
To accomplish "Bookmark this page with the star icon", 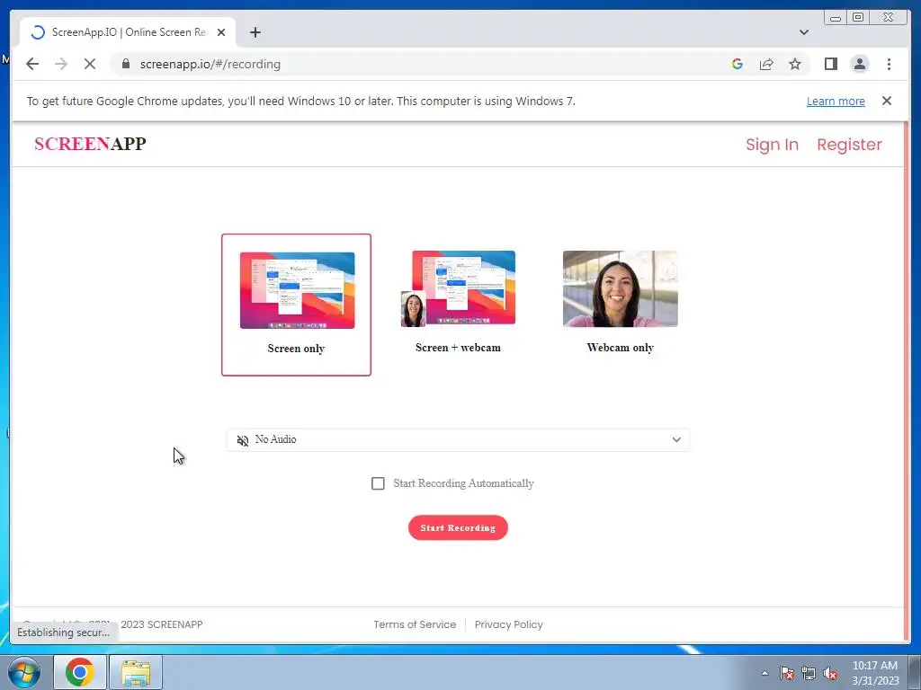I will pos(795,64).
